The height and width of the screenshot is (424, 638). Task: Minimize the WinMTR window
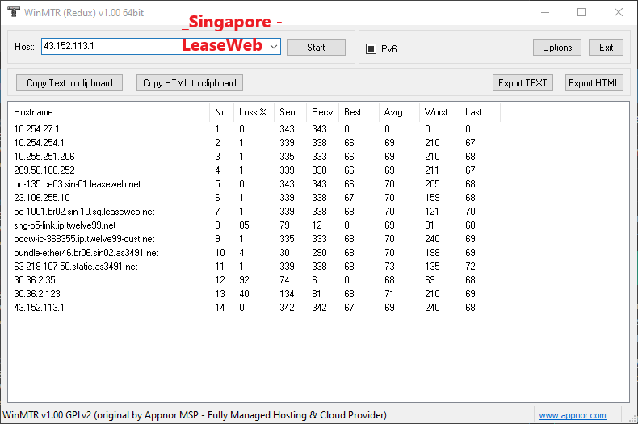click(x=545, y=12)
